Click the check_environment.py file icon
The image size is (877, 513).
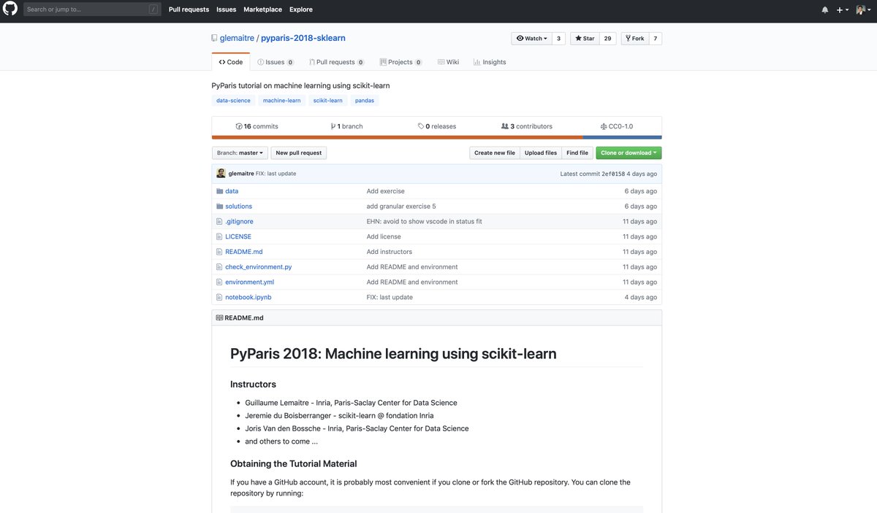point(219,267)
